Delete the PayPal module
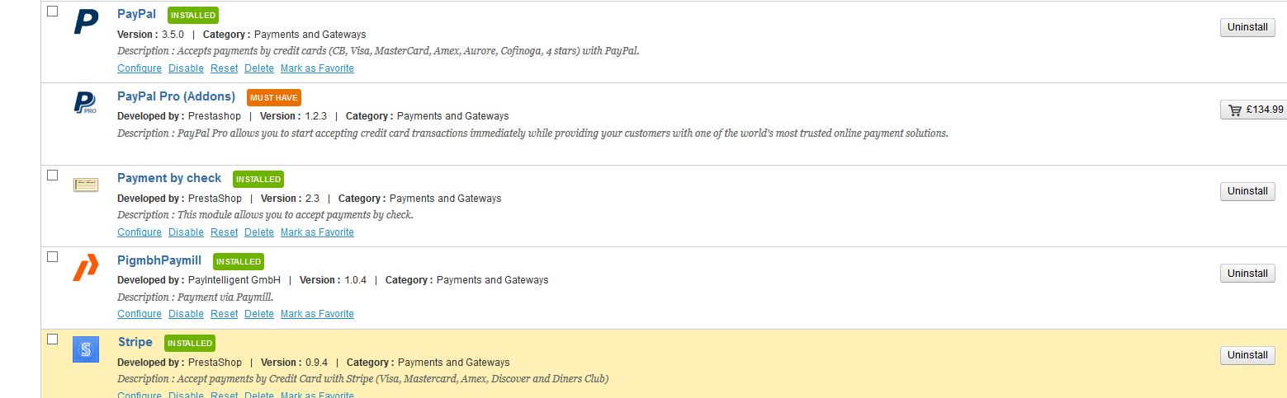The width and height of the screenshot is (1287, 398). pos(259,68)
